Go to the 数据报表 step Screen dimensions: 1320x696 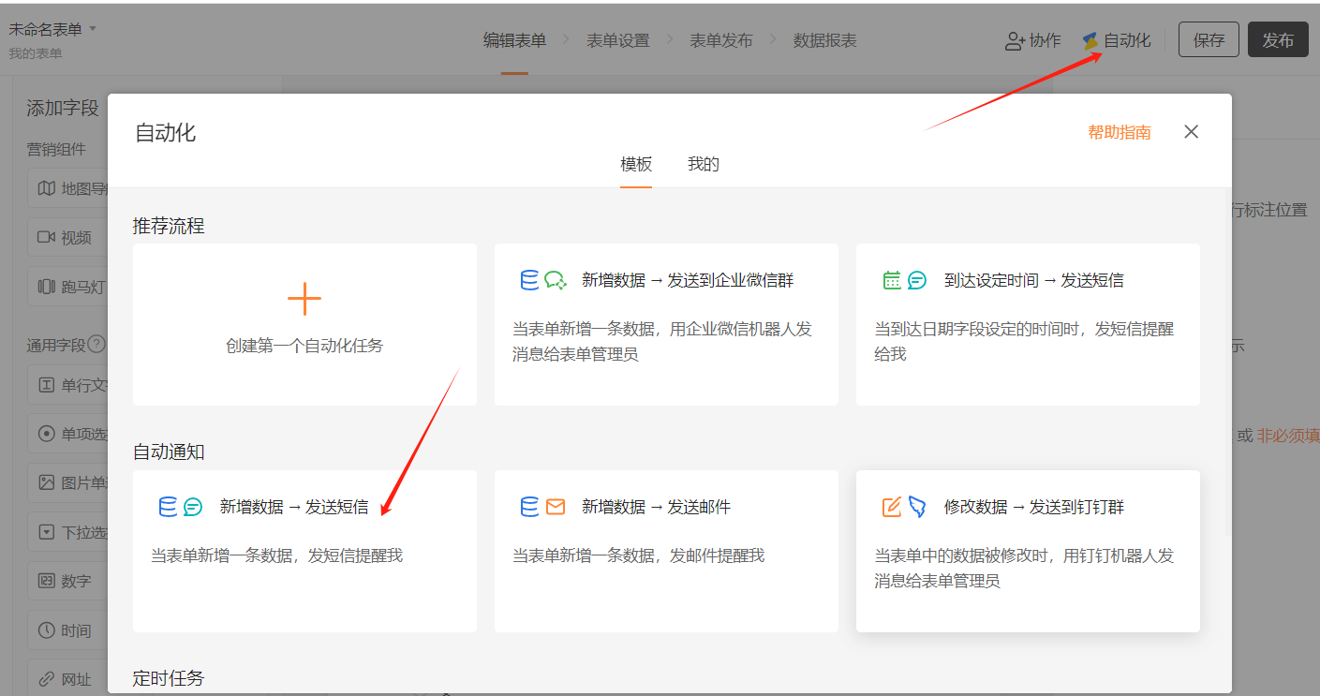coord(825,40)
